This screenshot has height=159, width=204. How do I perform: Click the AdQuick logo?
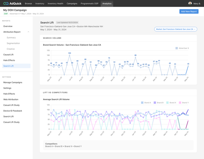click(12, 3)
